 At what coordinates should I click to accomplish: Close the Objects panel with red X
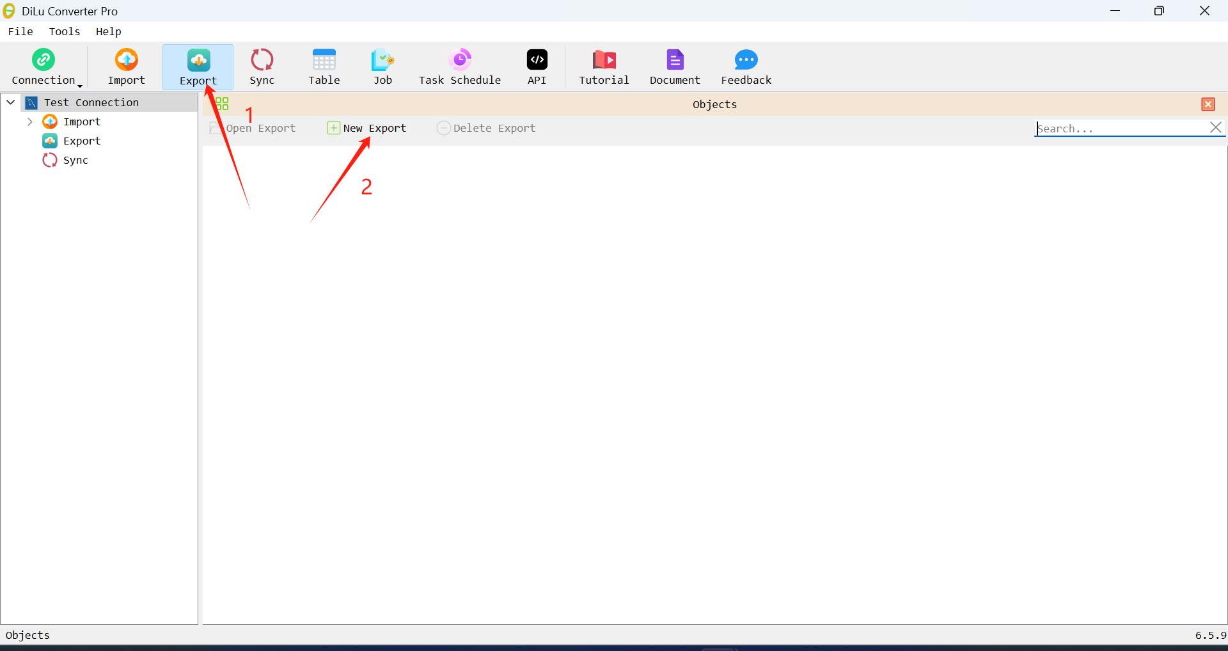point(1208,104)
